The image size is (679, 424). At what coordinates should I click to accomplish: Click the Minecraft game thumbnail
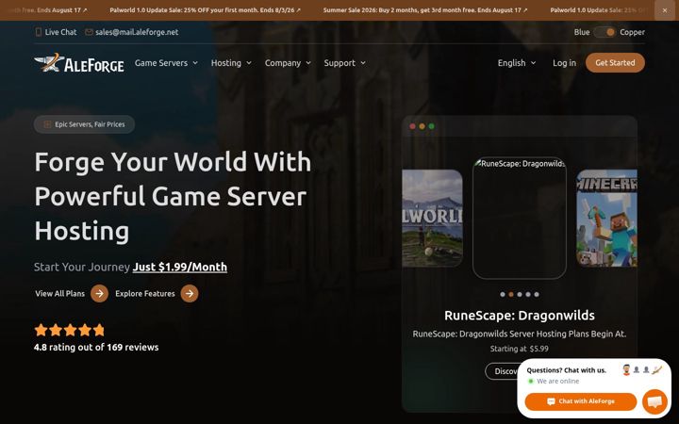(x=606, y=218)
